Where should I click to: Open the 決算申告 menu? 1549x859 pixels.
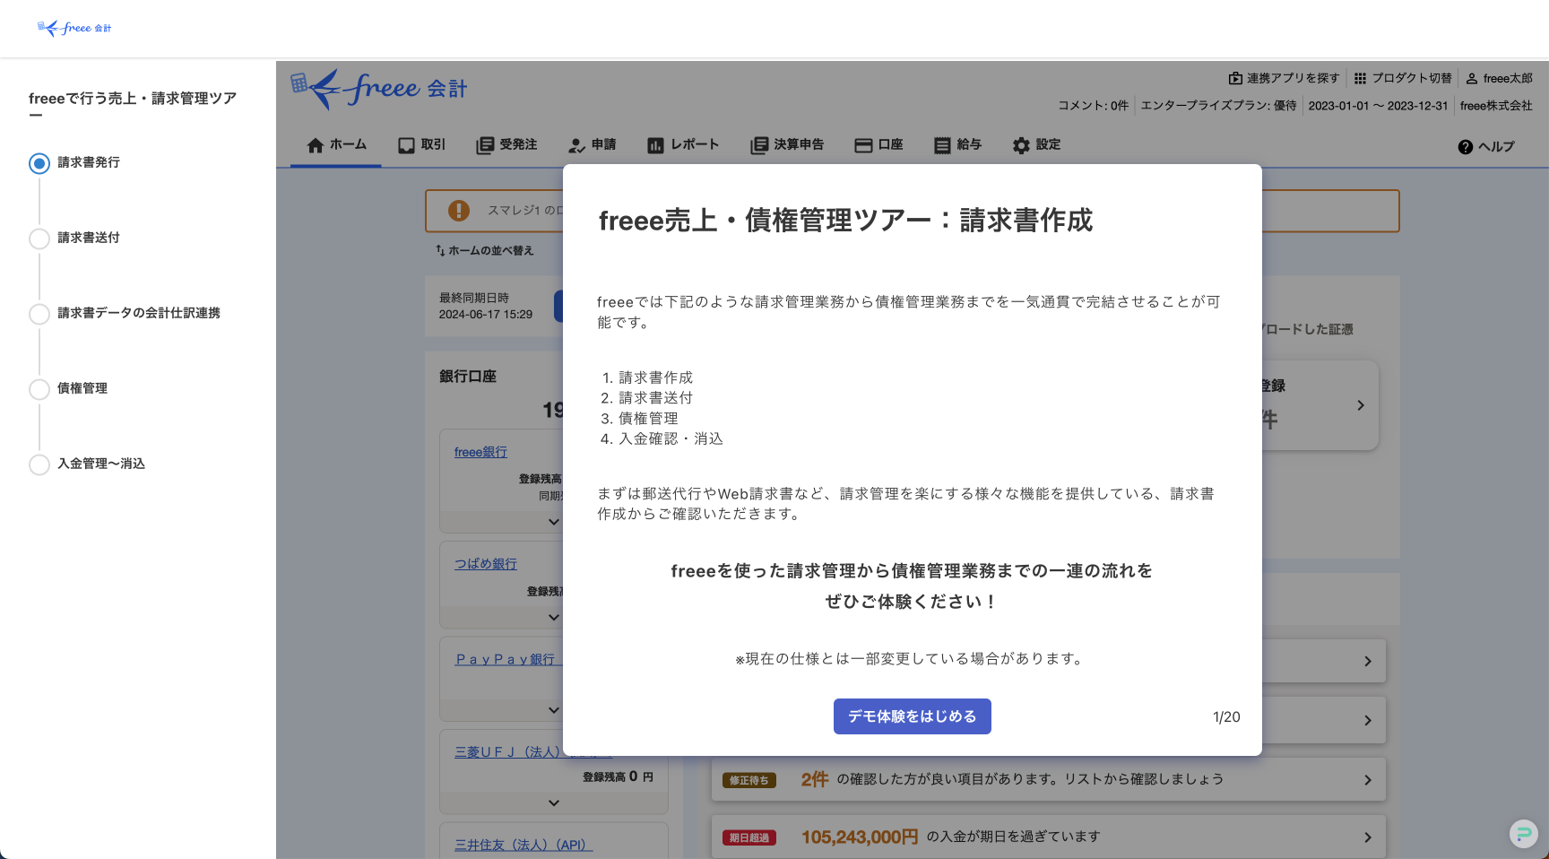(787, 145)
